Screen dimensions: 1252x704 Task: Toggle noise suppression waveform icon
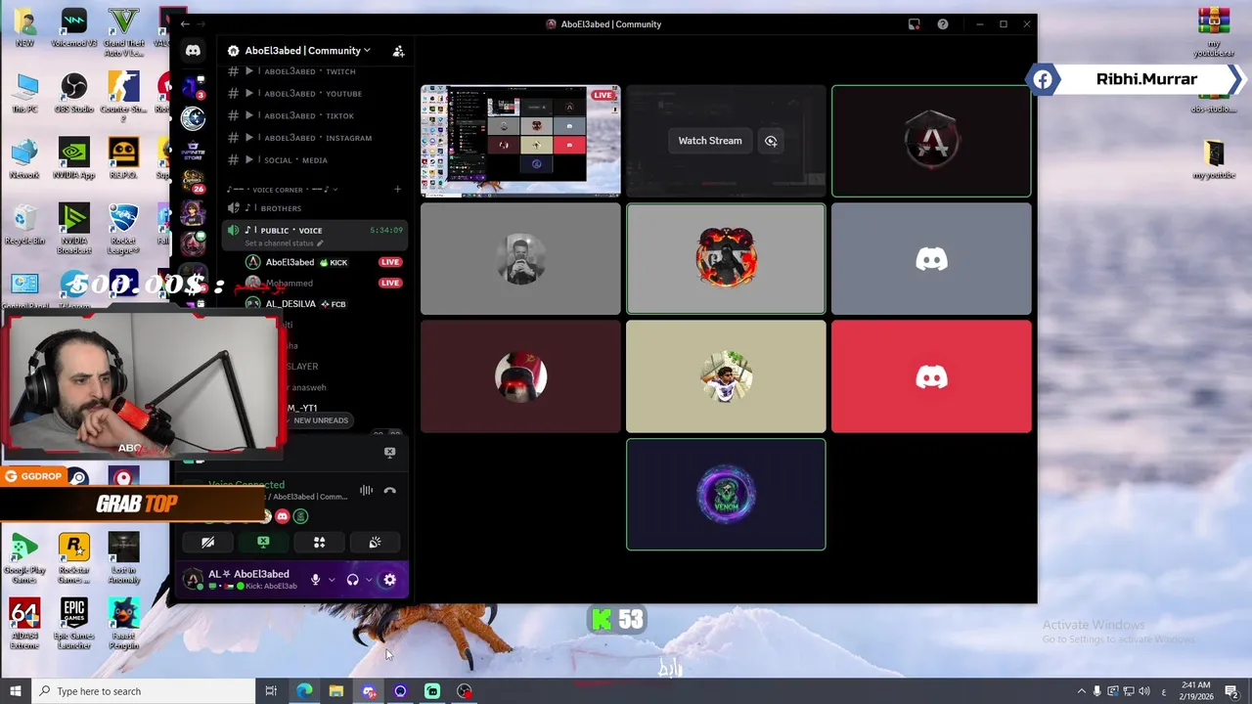click(366, 491)
